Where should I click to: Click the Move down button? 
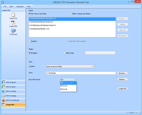click(123, 36)
